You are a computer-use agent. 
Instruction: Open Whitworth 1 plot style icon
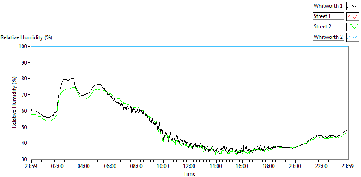(353, 6)
